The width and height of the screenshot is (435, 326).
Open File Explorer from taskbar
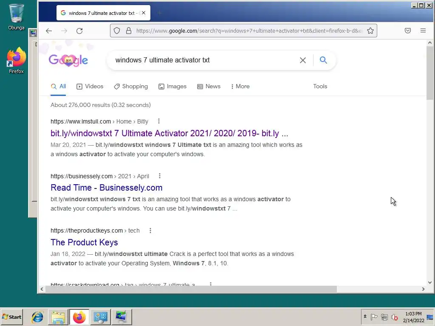point(58,317)
